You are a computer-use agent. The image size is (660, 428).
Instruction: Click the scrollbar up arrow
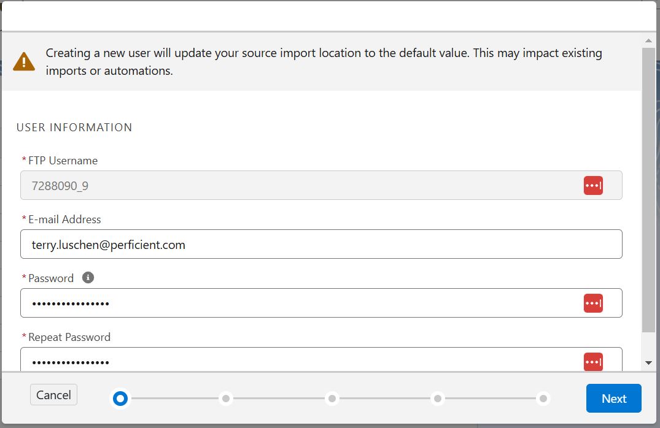coord(649,40)
